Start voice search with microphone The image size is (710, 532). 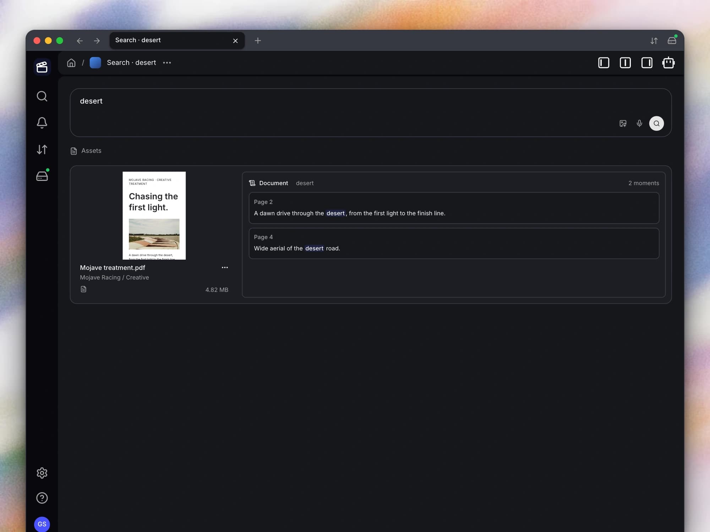pyautogui.click(x=639, y=123)
